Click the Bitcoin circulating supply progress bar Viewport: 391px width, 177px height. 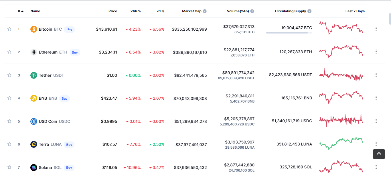[x=289, y=33]
